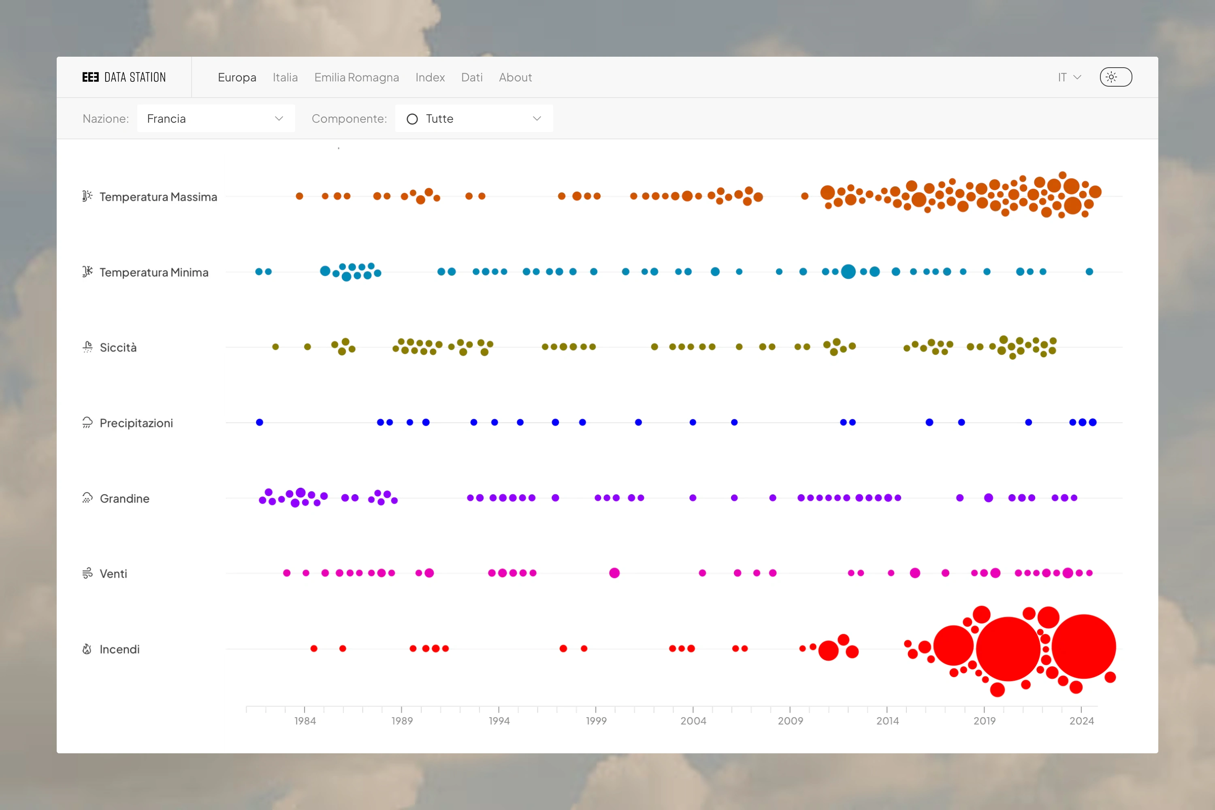This screenshot has height=810, width=1215.
Task: Open the Nazione dropdown showing Francia
Action: [x=216, y=119]
